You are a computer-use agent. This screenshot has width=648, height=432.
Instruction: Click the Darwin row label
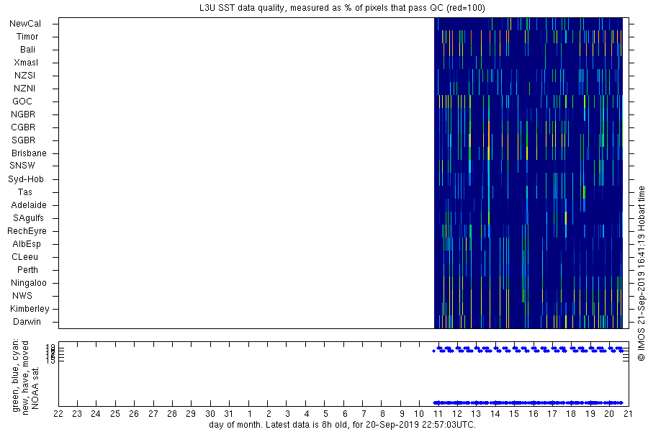click(27, 322)
